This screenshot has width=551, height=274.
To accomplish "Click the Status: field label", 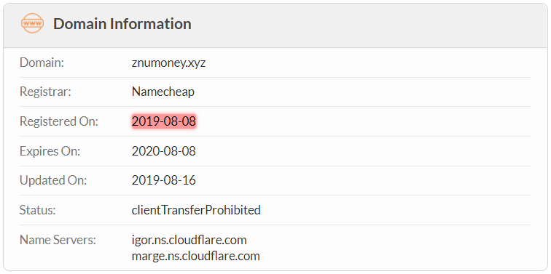I will pos(38,210).
